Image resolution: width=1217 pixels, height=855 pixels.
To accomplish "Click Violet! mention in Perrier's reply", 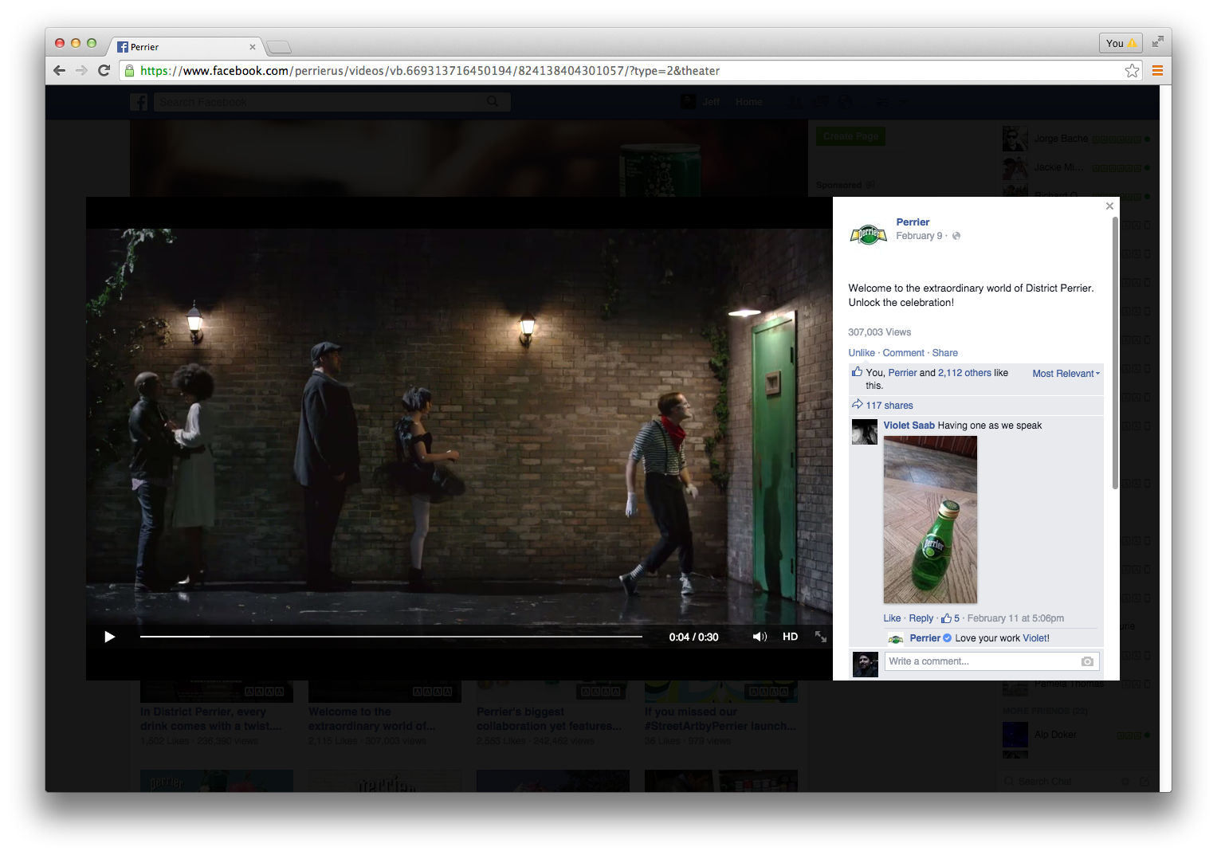I will point(1036,638).
